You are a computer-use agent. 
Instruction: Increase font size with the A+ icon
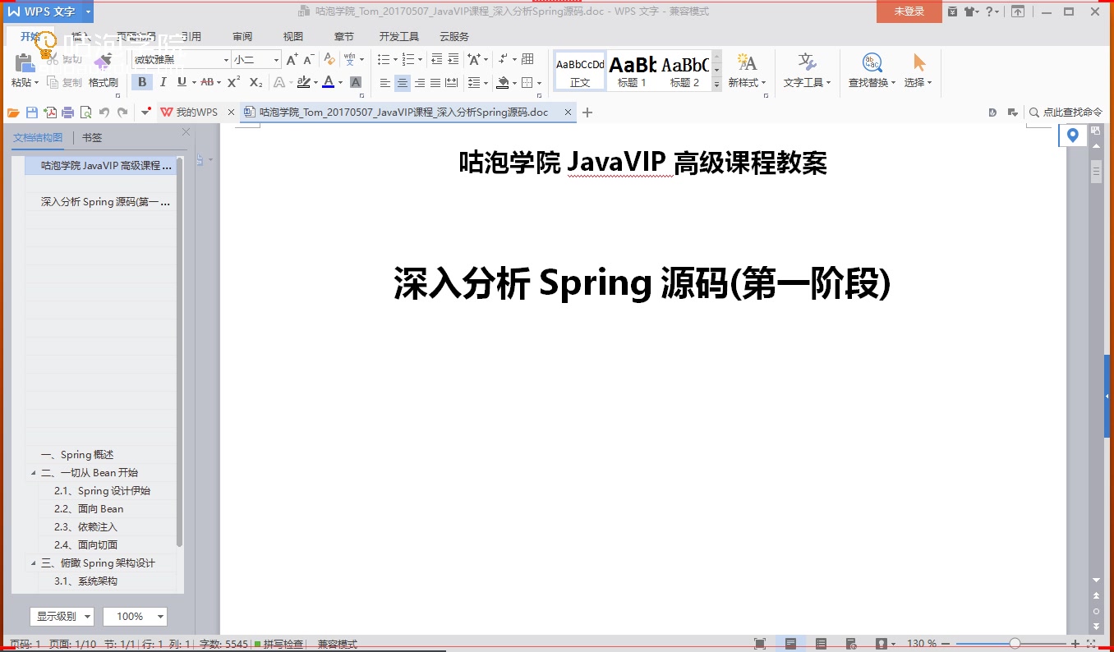click(x=292, y=60)
